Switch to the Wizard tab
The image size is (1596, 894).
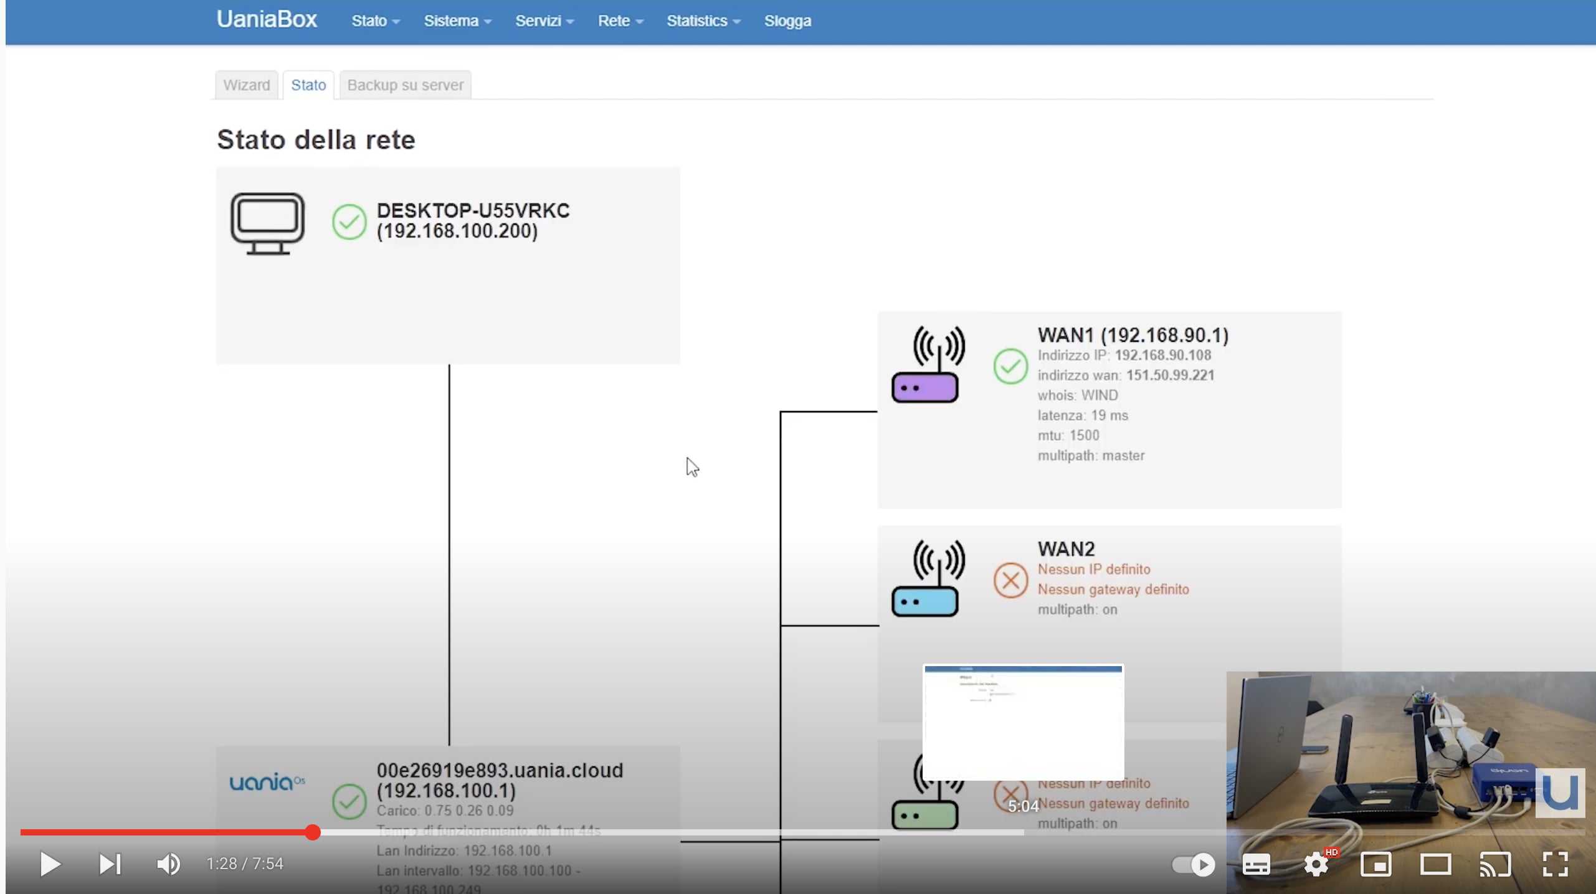pyautogui.click(x=247, y=85)
